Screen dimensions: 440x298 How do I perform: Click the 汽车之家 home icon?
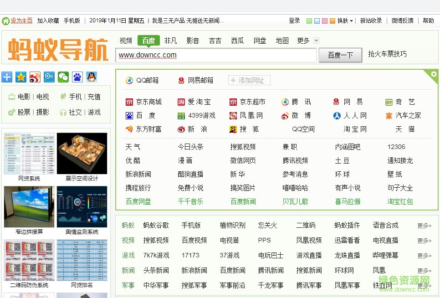coord(388,115)
